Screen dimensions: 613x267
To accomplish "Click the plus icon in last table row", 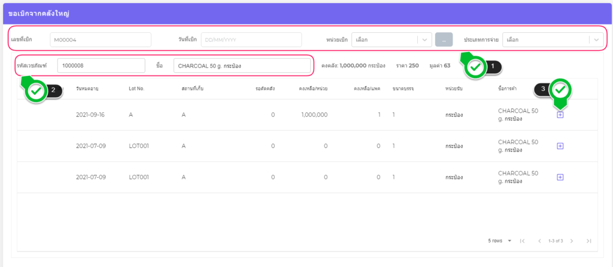I will (x=560, y=177).
